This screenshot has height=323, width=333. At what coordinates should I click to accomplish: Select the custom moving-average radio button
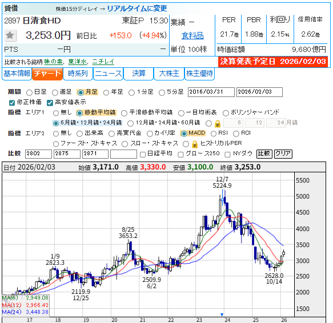point(208,123)
